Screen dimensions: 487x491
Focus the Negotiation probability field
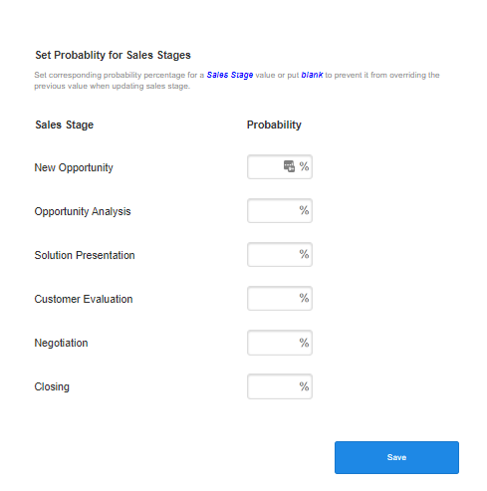280,343
